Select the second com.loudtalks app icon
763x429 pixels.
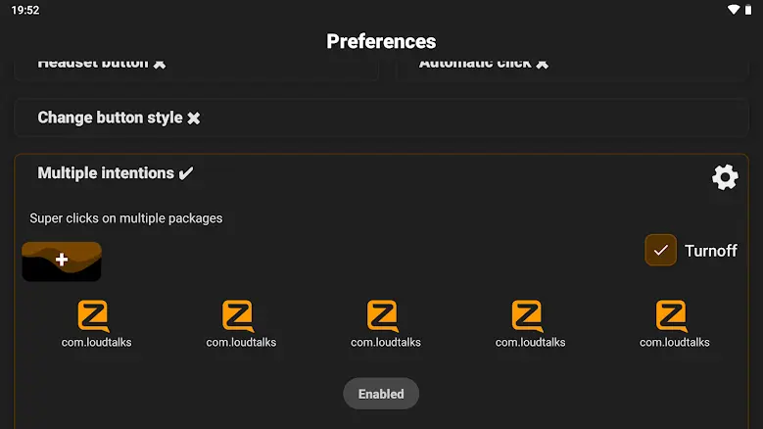(x=239, y=316)
